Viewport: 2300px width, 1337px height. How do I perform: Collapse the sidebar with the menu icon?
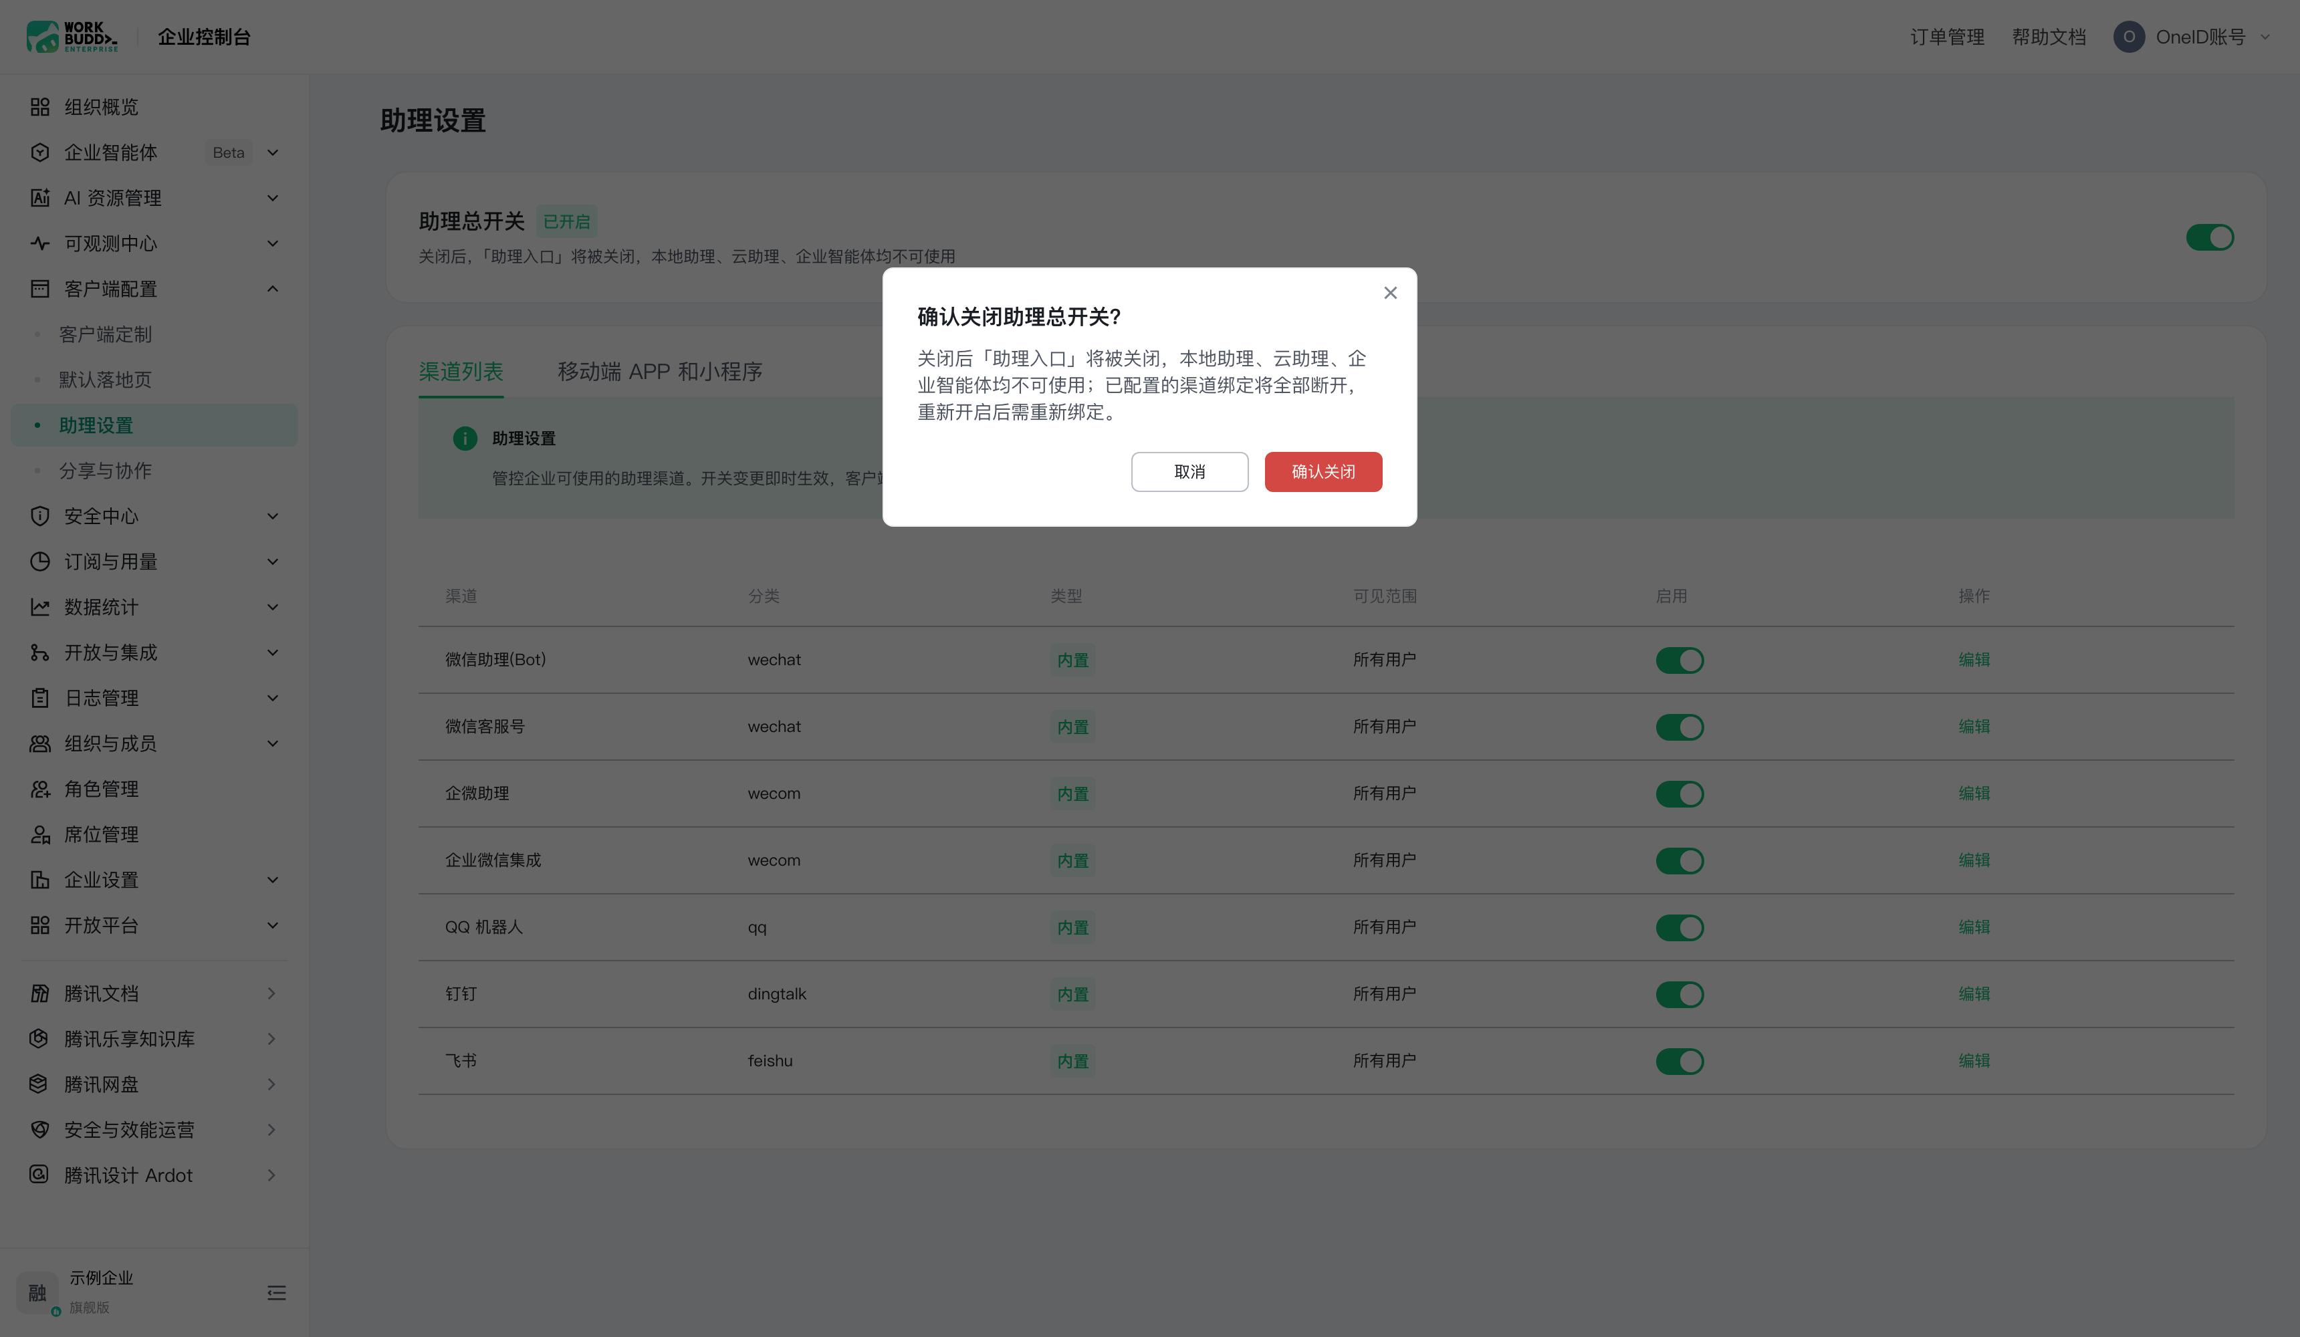click(277, 1293)
